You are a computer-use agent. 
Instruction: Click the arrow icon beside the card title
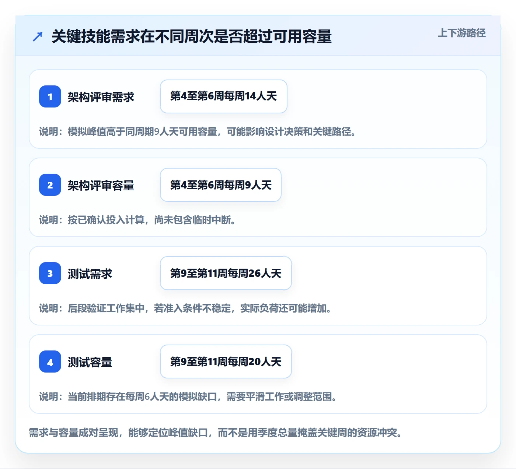[x=38, y=36]
